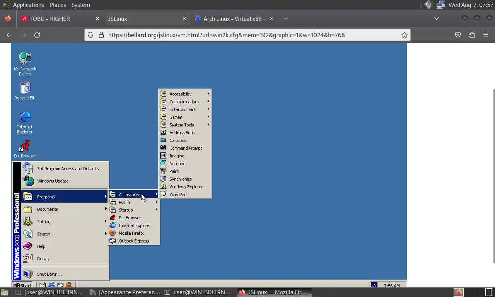Click the network icon in top panel

(x=440, y=5)
